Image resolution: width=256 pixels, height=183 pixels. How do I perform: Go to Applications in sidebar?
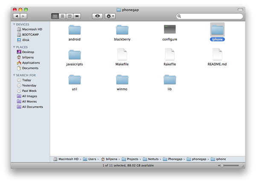(x=28, y=63)
